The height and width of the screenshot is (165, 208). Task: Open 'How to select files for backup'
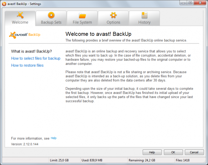pyautogui.click(x=36, y=58)
